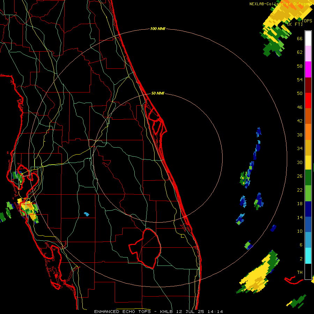The width and height of the screenshot is (314, 314).
Task: Click the '26' value on the legend
Action: 300,176
